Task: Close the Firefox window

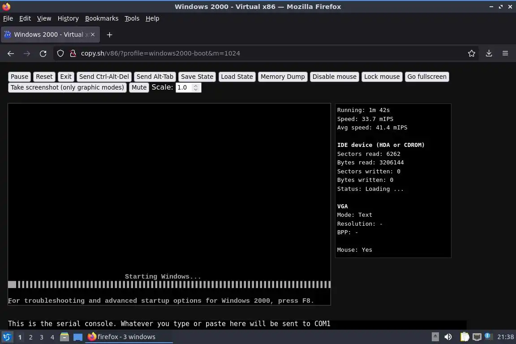Action: click(x=510, y=7)
